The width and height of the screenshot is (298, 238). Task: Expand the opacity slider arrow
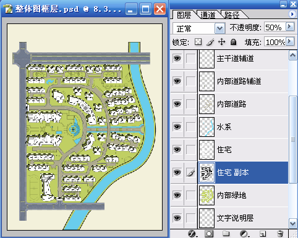[x=289, y=27]
